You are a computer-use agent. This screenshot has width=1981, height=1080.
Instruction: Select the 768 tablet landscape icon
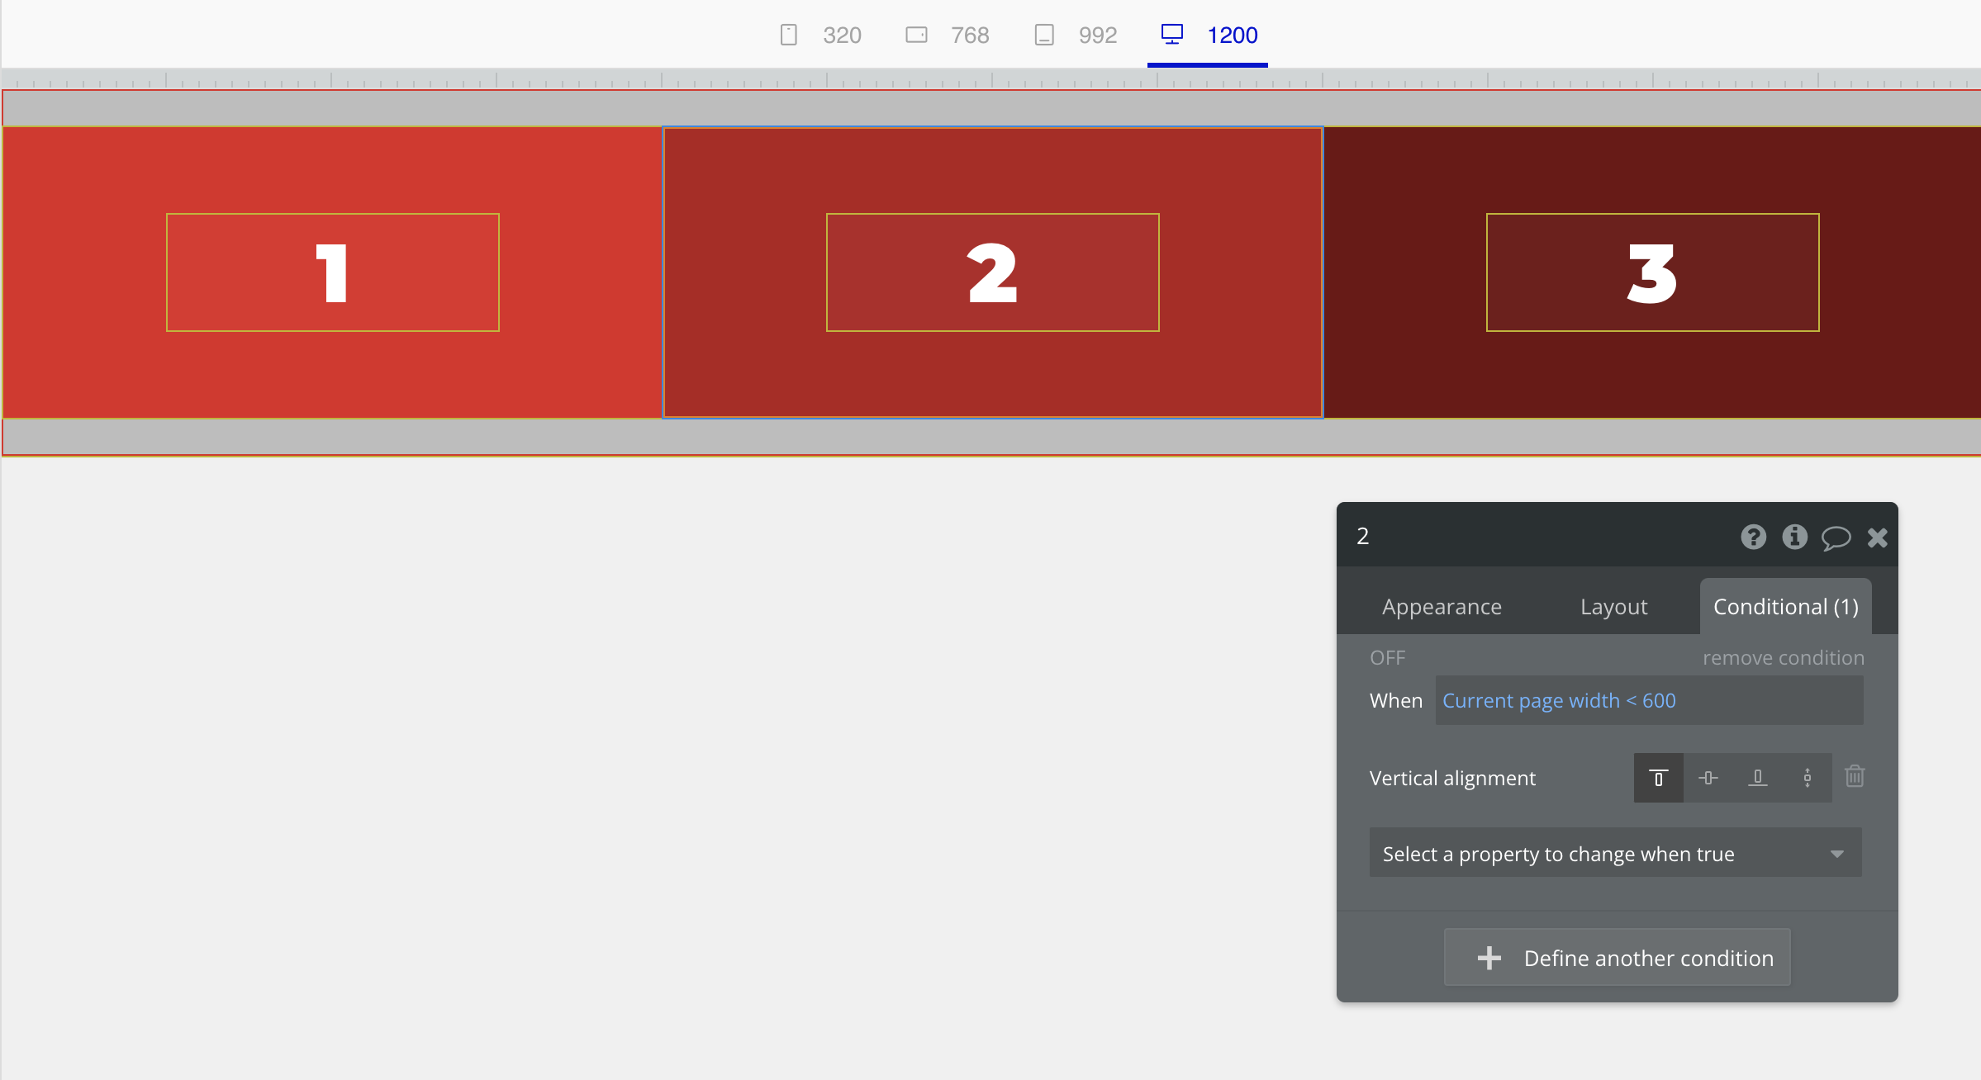point(916,35)
